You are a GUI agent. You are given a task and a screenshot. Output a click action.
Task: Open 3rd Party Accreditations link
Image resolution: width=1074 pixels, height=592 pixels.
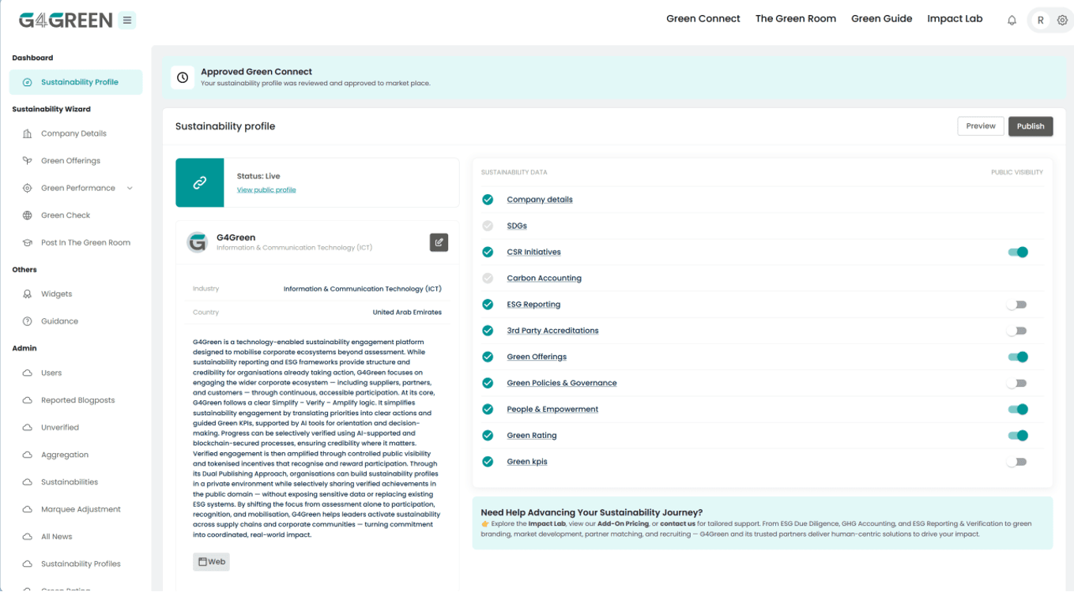point(552,331)
